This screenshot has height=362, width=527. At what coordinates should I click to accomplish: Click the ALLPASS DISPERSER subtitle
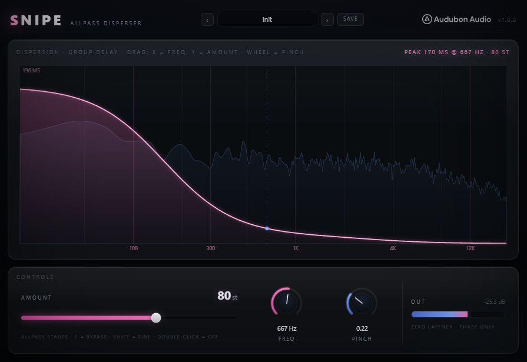pos(106,23)
